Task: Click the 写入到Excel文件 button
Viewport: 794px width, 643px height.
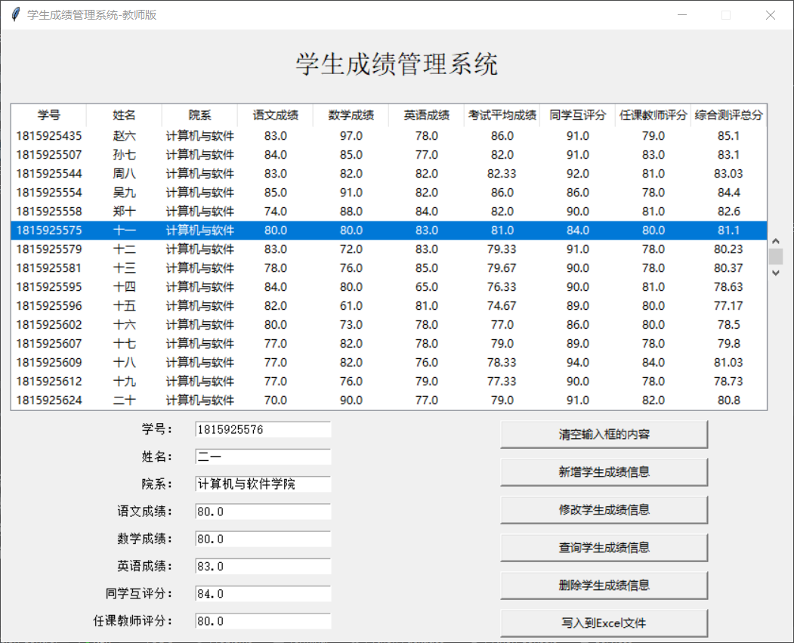Action: 604,623
